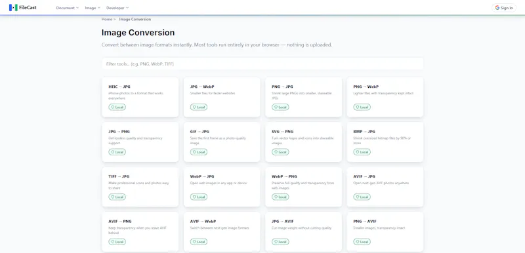This screenshot has width=525, height=253.
Task: Open the PNG → AVIF tool card
Action: [385, 231]
